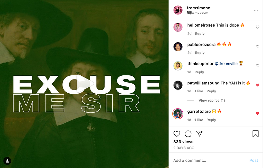Open fromsimone profile picture
The width and height of the screenshot is (263, 168).
178,10
